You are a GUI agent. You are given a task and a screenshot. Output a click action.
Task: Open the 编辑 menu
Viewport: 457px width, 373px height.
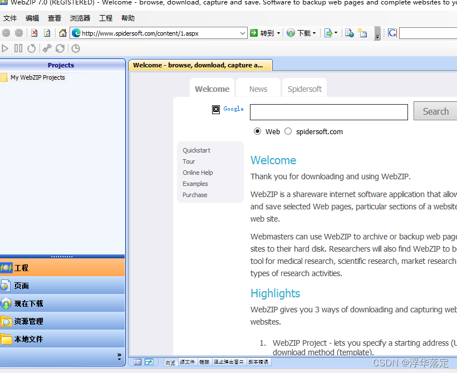pyautogui.click(x=32, y=18)
